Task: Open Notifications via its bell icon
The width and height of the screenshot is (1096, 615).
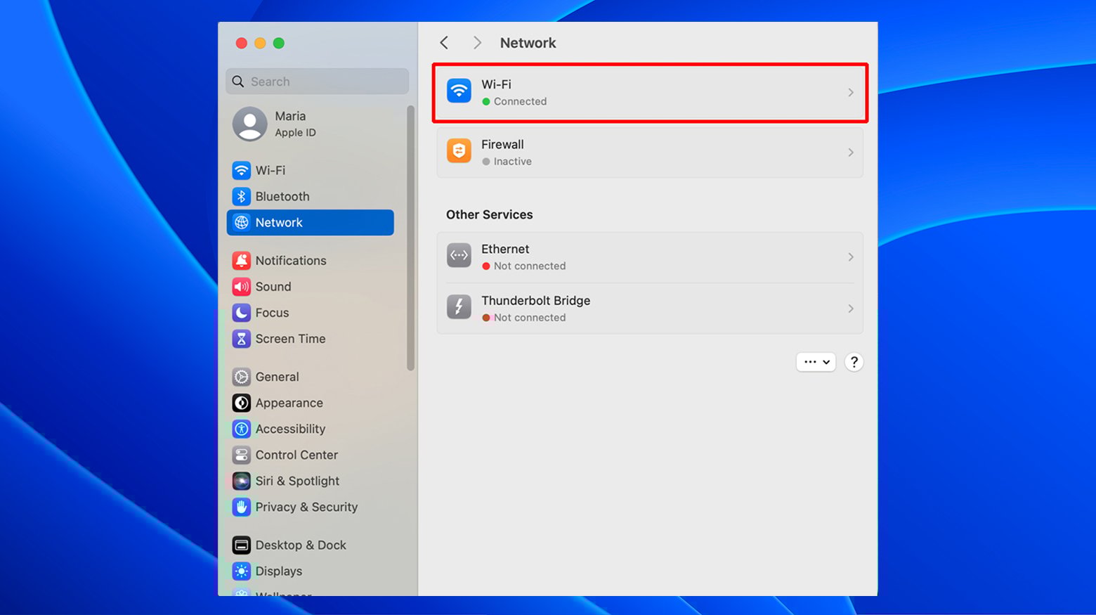Action: [241, 261]
